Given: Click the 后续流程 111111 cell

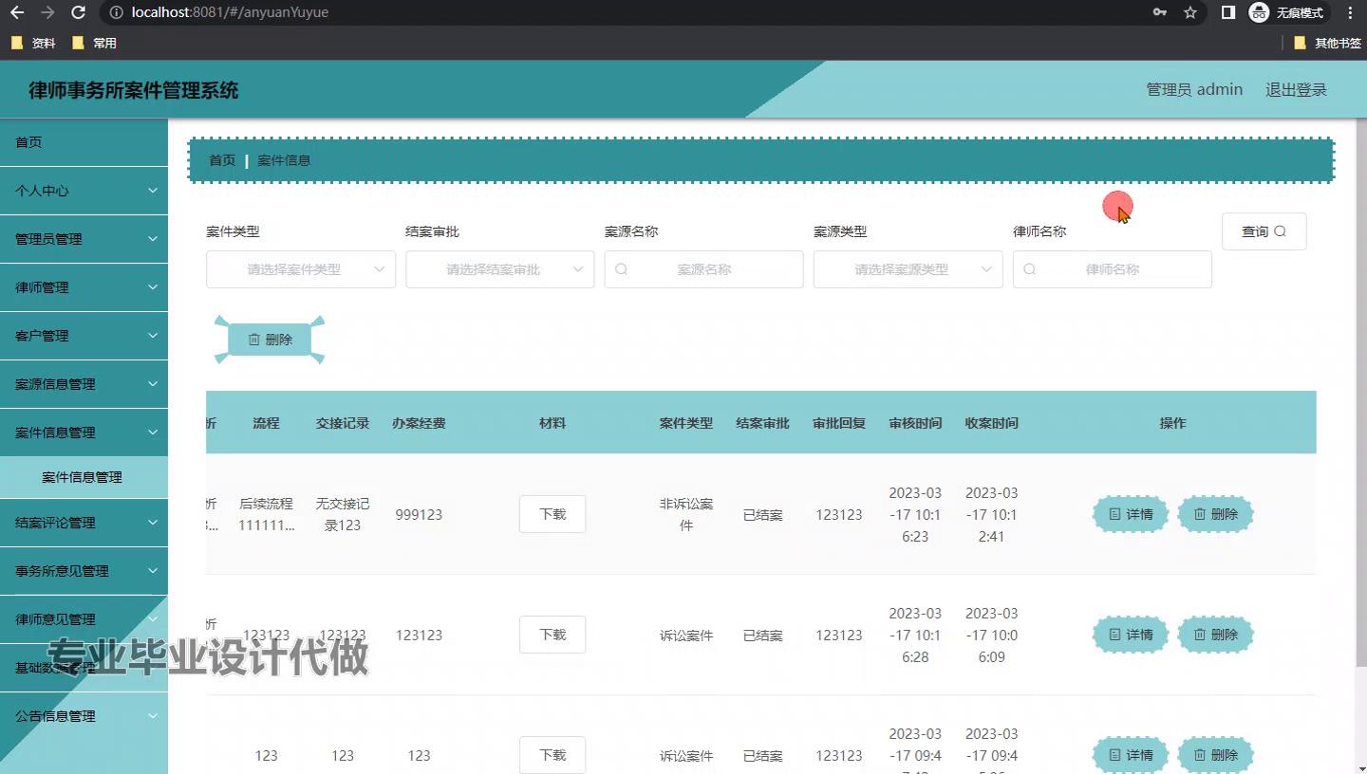Looking at the screenshot, I should [266, 514].
